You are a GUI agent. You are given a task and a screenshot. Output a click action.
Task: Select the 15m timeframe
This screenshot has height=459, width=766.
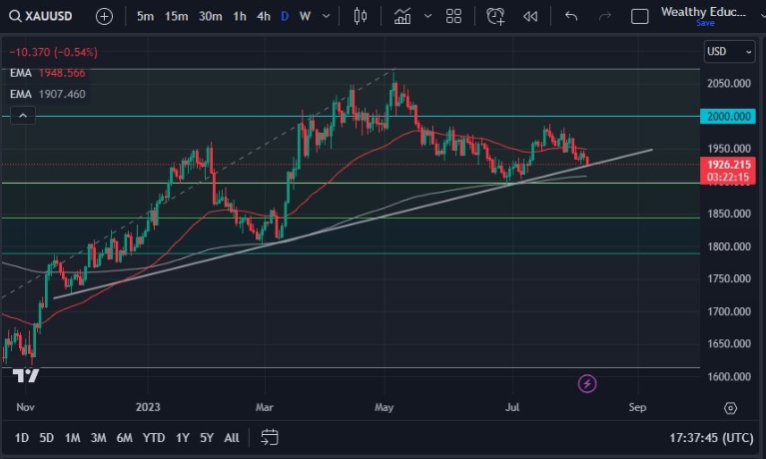(x=176, y=16)
